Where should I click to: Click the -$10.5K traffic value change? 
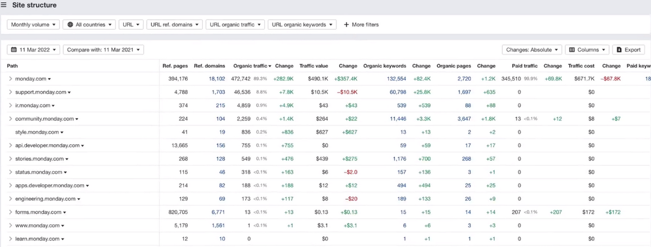click(347, 92)
